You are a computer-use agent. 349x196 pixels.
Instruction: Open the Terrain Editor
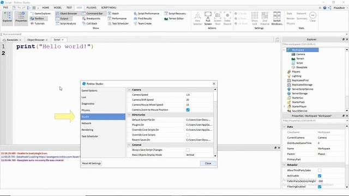coord(174,19)
